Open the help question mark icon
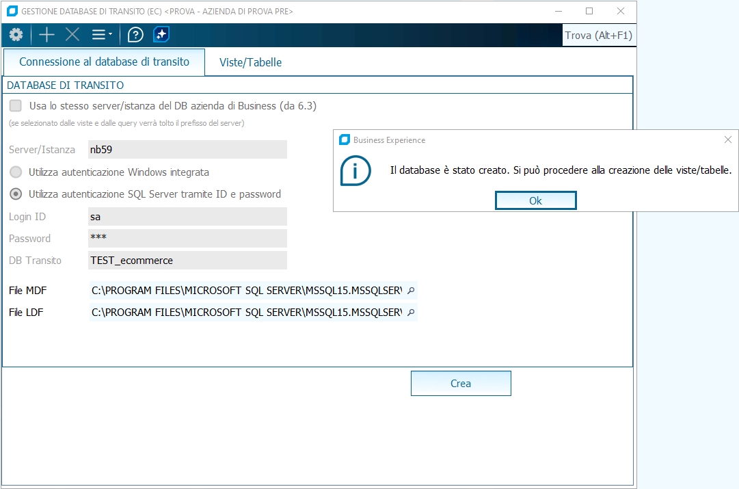This screenshot has height=489, width=739. point(135,34)
